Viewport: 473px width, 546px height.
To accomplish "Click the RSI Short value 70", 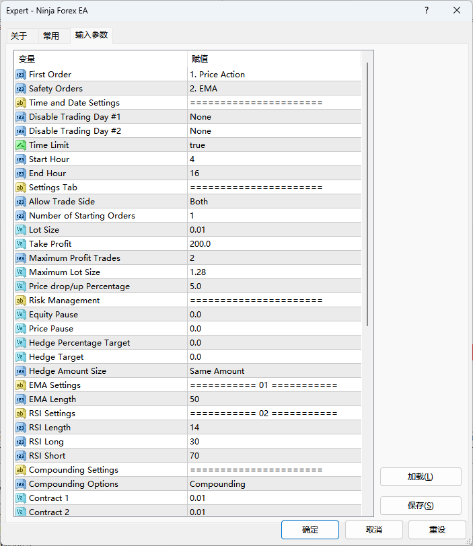I will coord(275,455).
